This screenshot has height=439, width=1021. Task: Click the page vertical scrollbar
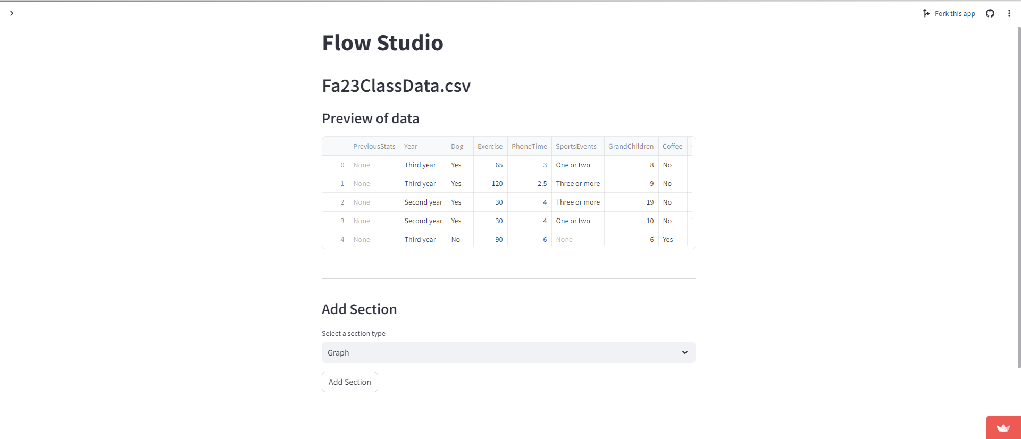[x=1018, y=197]
